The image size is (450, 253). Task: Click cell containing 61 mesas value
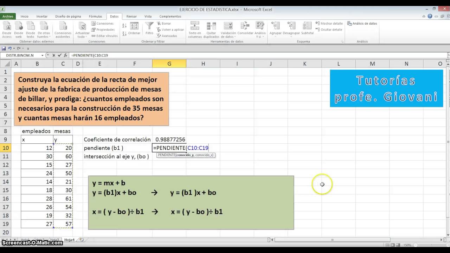pyautogui.click(x=63, y=199)
